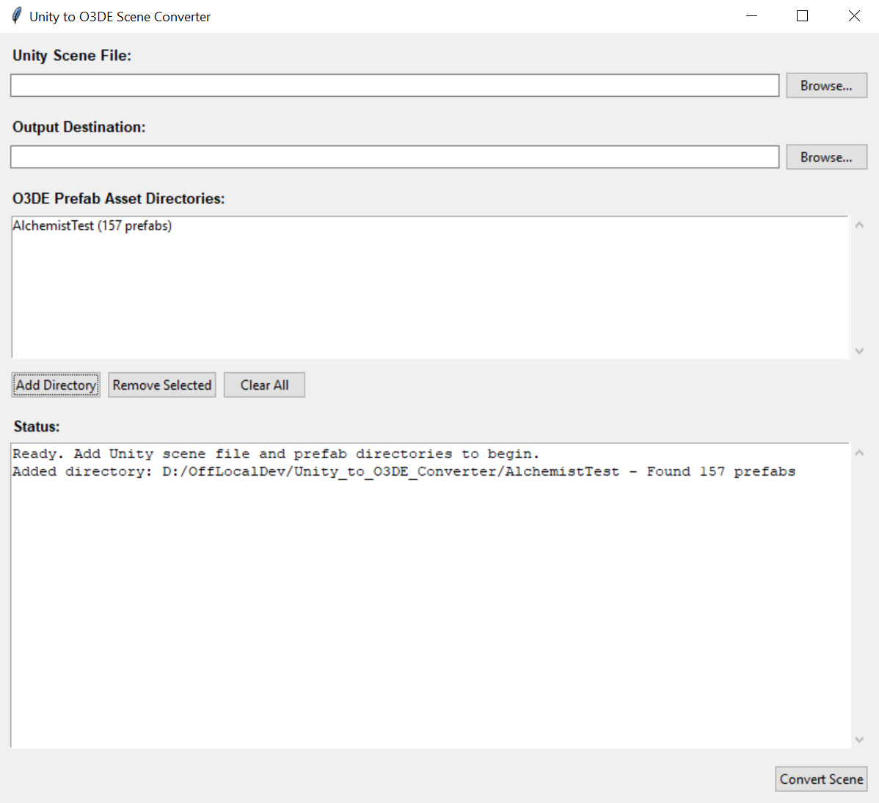Browse for a Unity scene file
The height and width of the screenshot is (803, 879).
coord(826,85)
